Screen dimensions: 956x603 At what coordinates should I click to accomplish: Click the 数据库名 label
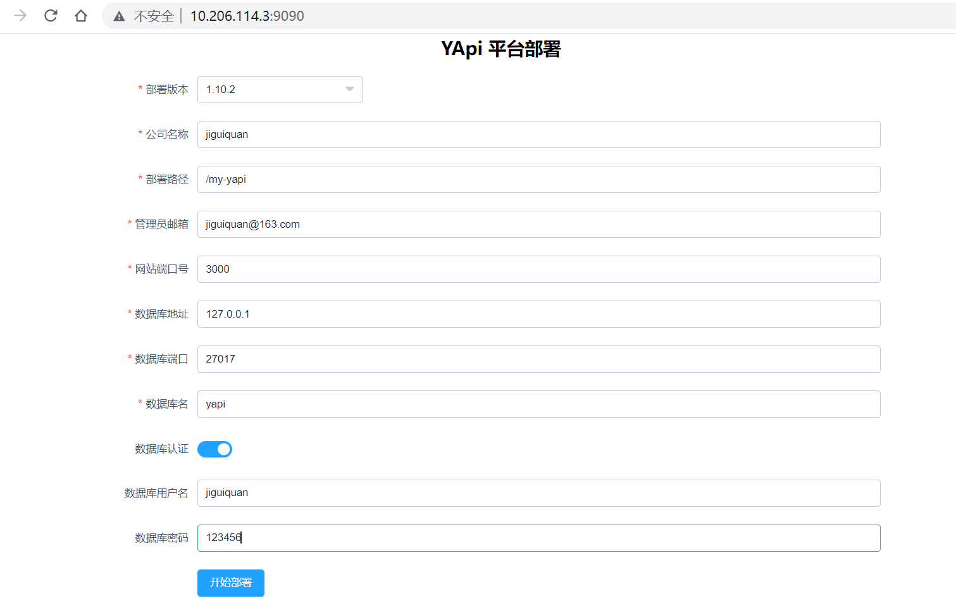click(x=167, y=404)
